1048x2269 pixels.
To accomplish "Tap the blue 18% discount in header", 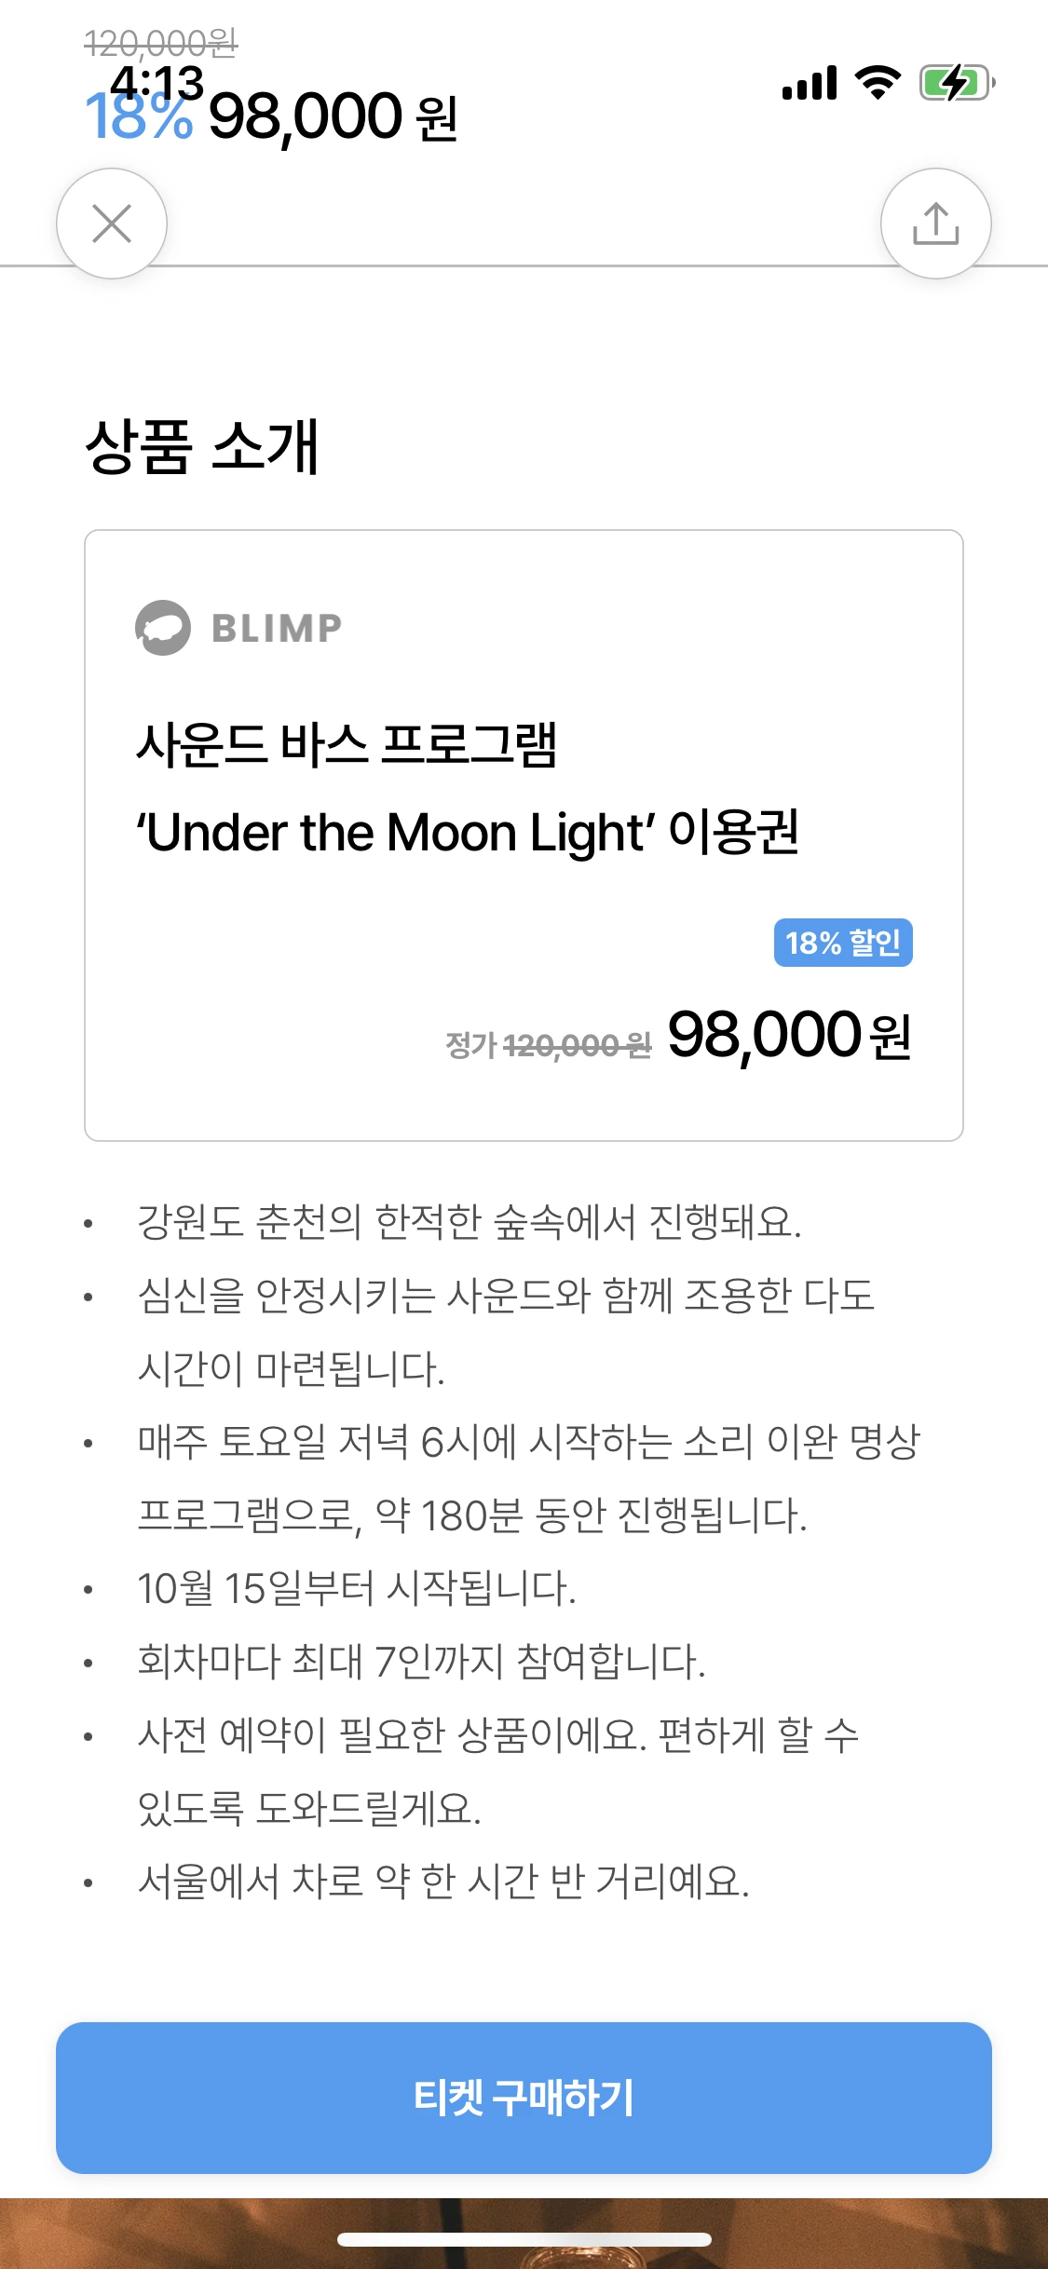I will [140, 116].
